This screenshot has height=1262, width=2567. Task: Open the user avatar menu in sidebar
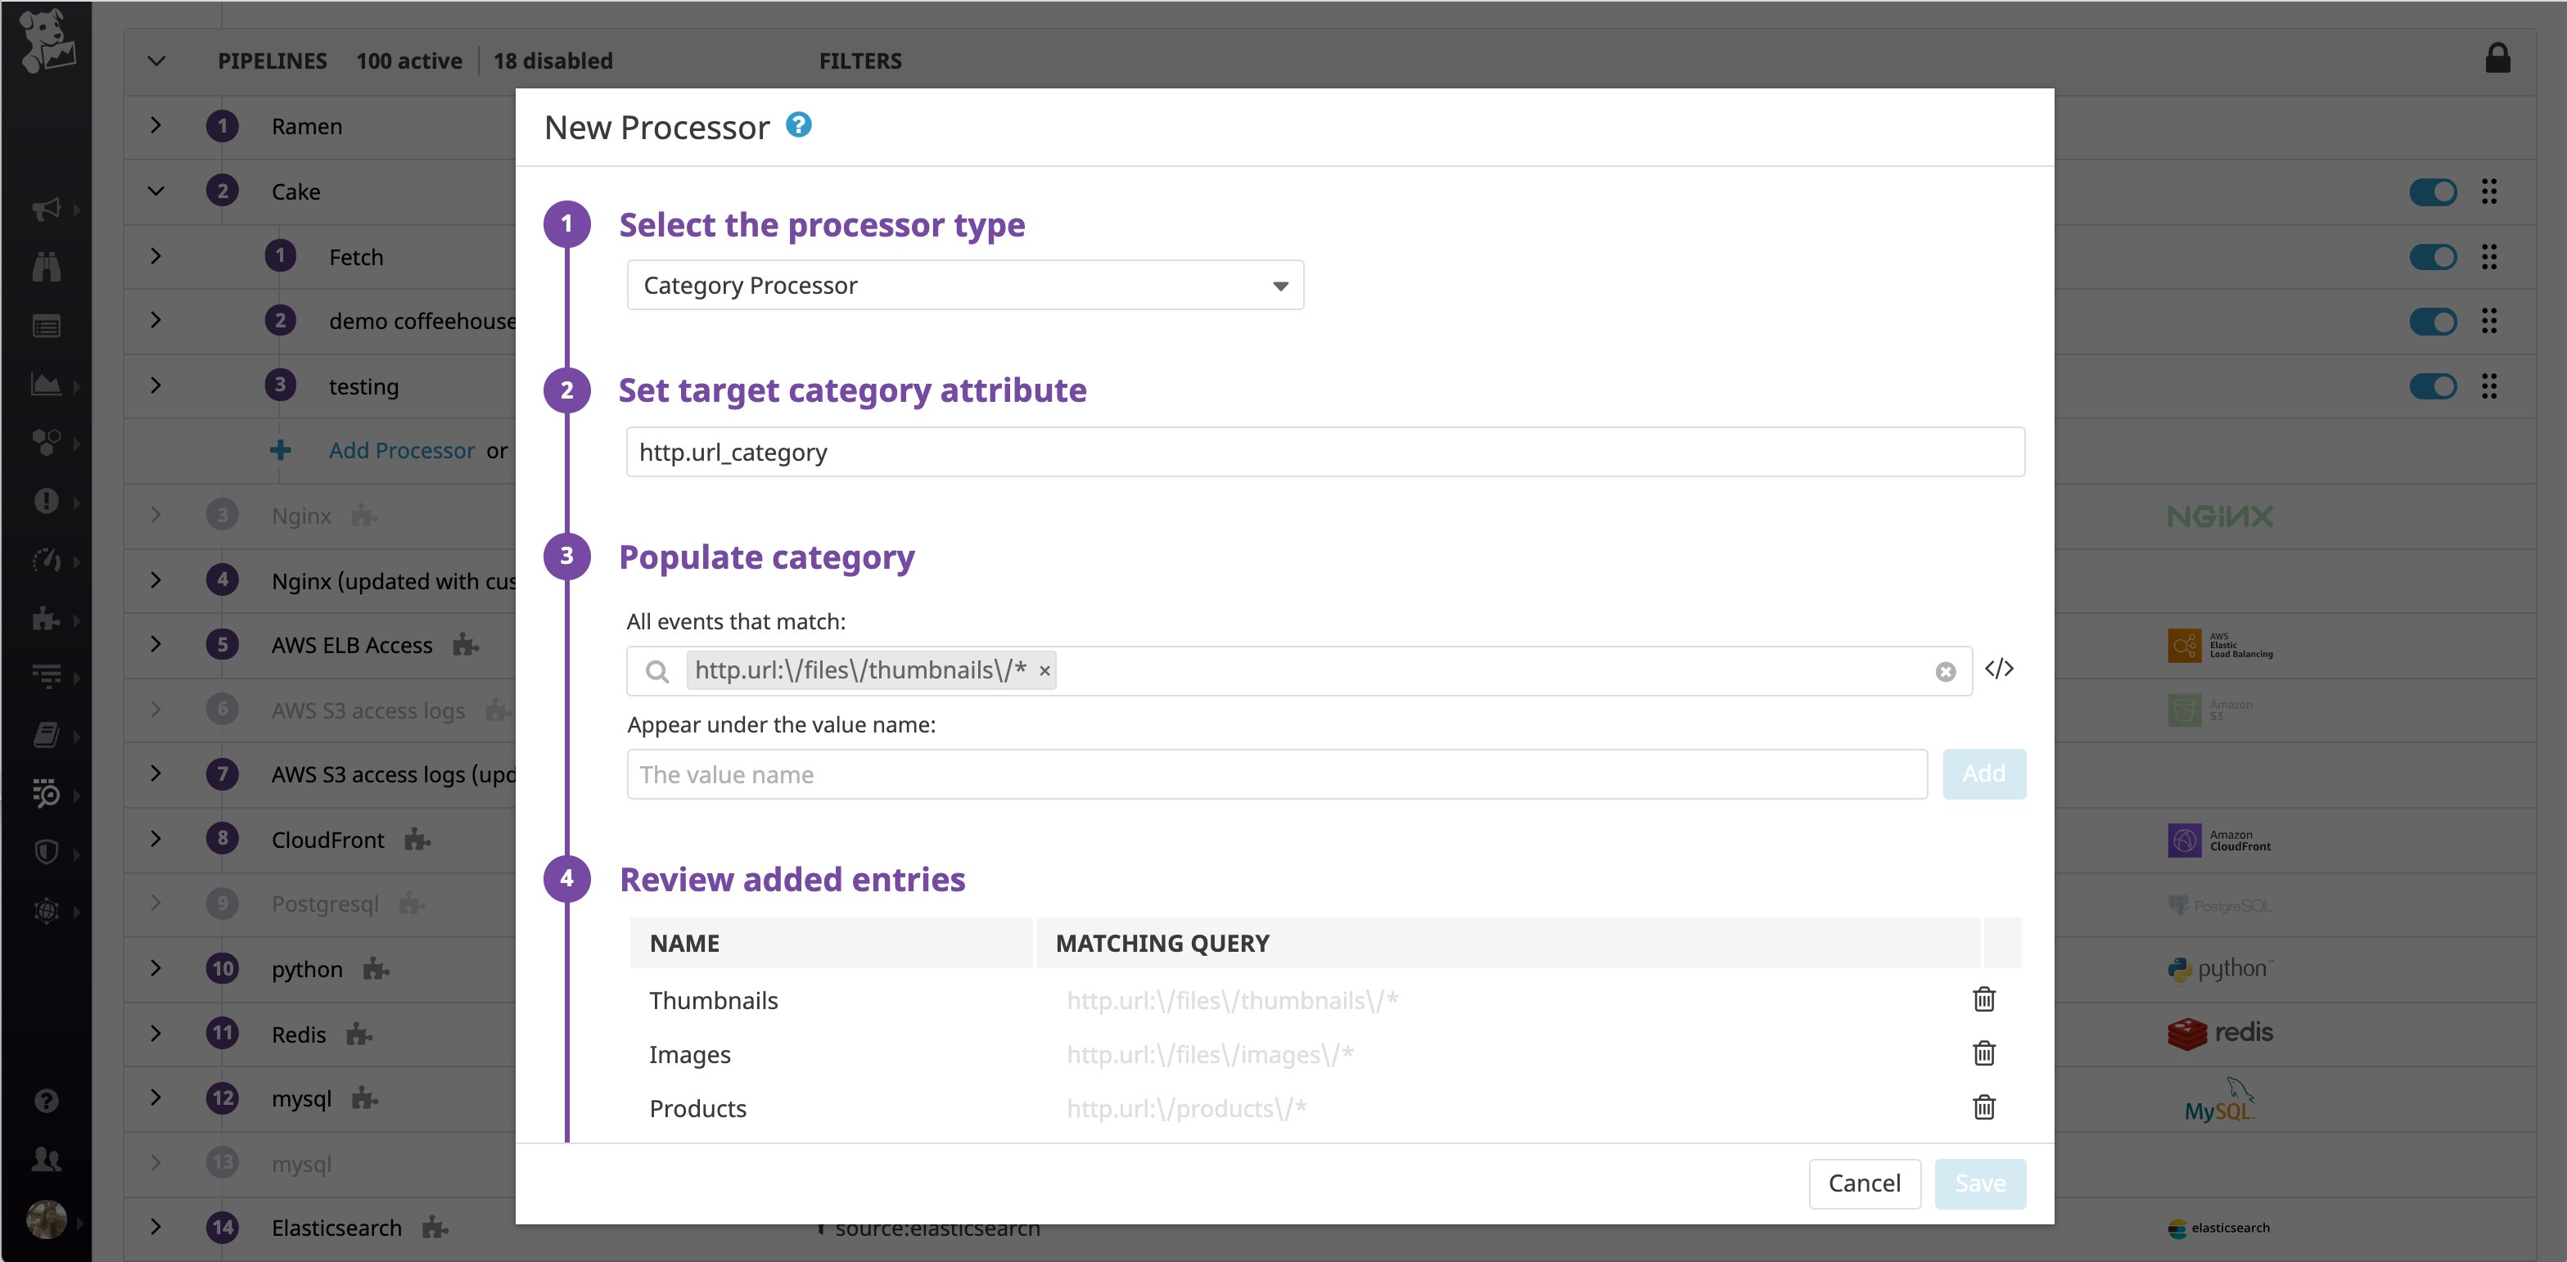[x=46, y=1219]
